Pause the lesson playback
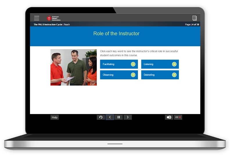Viewport: 230px width, 157px height. click(x=118, y=117)
